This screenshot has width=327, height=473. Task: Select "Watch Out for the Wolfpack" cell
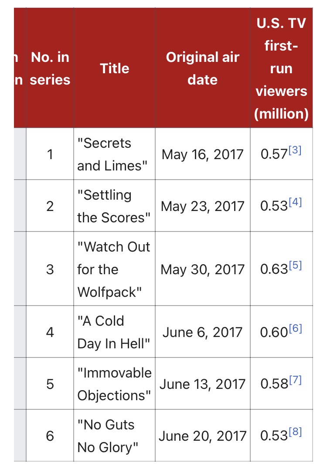click(x=115, y=269)
